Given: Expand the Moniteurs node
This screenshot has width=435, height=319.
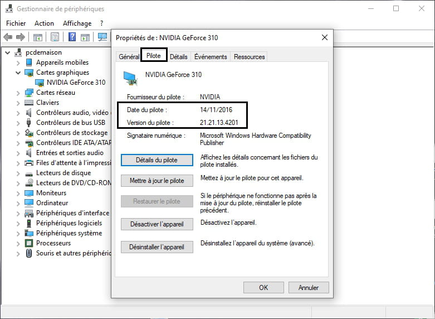Looking at the screenshot, I should tap(18, 194).
